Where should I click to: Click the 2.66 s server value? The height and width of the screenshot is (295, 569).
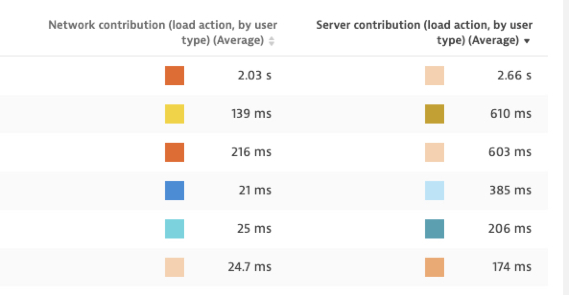tap(514, 76)
